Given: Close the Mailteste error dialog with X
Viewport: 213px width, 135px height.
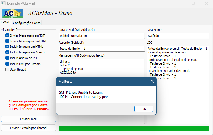Looking at the screenshot, I should (152, 81).
